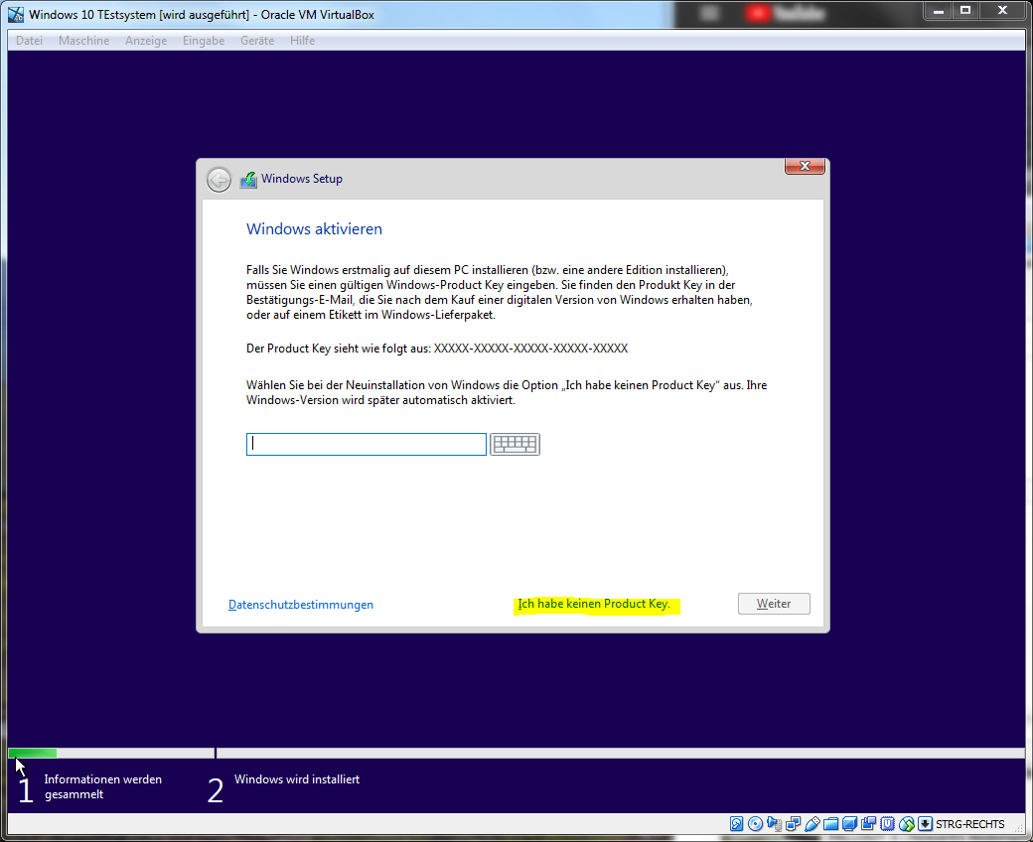Click the recording status icon
Screen dimensions: 1033x842
[868, 824]
